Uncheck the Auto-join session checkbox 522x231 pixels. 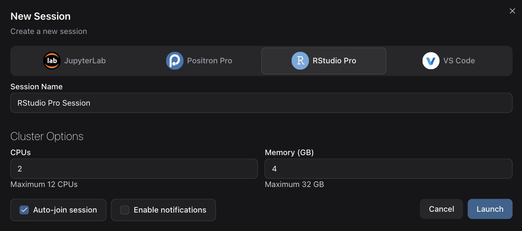[24, 210]
